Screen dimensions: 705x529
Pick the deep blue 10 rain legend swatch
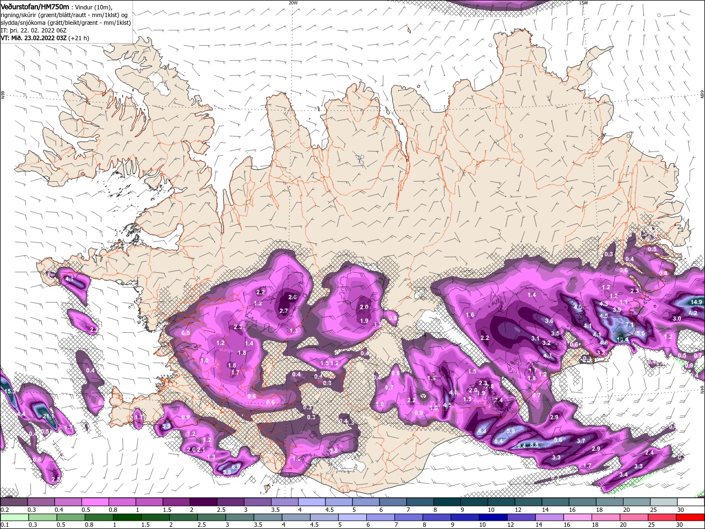493,517
